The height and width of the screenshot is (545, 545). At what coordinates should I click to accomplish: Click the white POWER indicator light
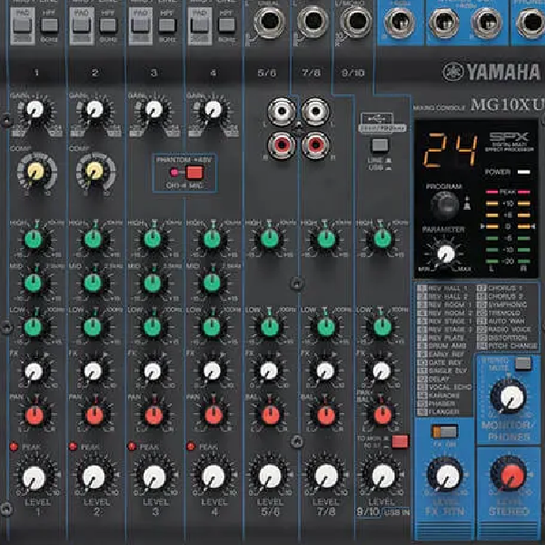[524, 172]
